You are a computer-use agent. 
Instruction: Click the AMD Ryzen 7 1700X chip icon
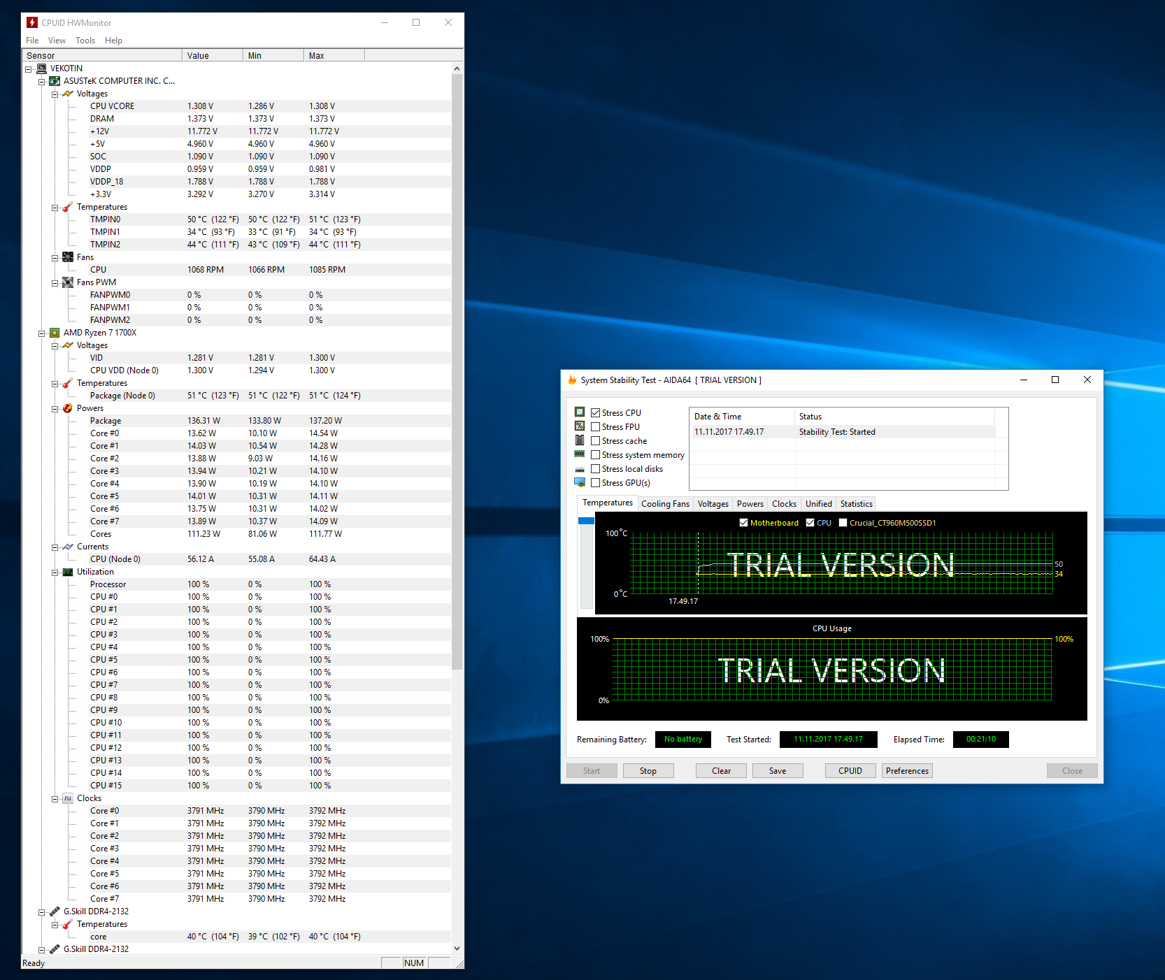(55, 333)
